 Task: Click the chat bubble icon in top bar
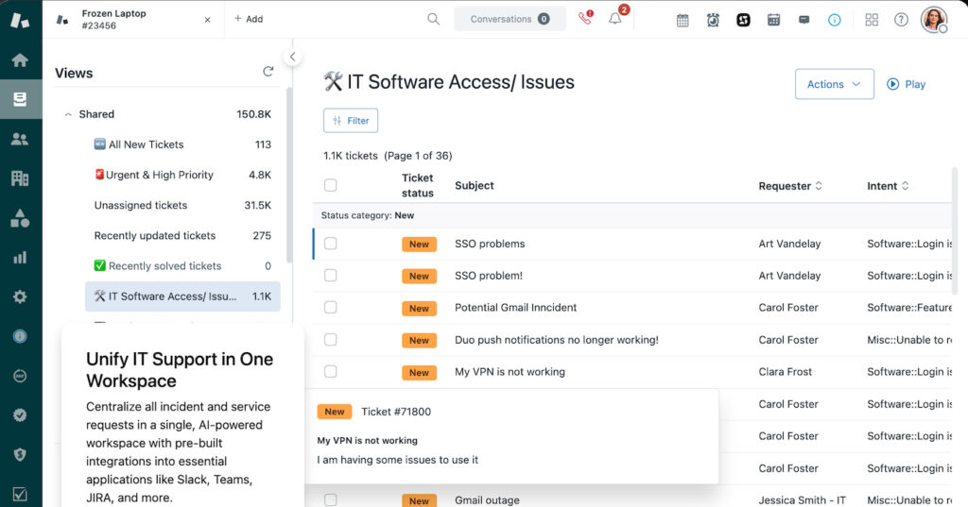point(804,20)
